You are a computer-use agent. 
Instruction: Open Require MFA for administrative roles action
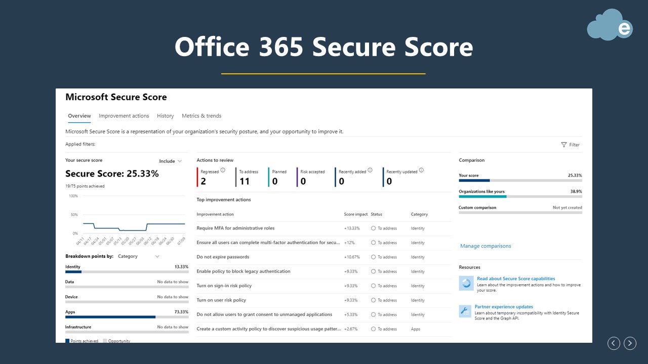[235, 229]
